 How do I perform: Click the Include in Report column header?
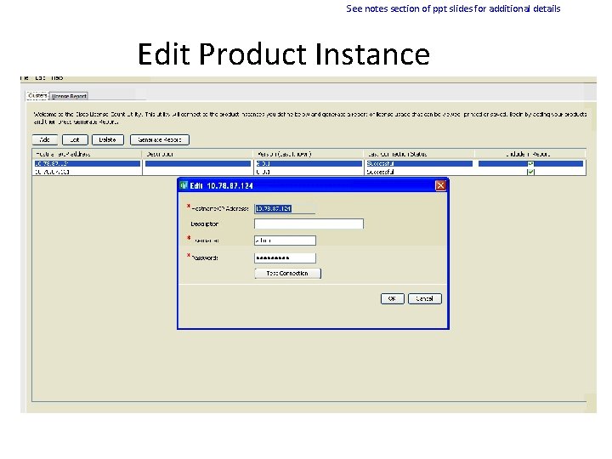point(530,154)
